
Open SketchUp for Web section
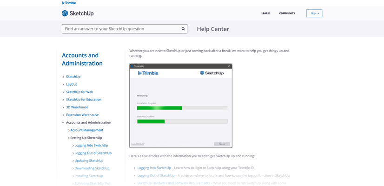click(x=79, y=92)
